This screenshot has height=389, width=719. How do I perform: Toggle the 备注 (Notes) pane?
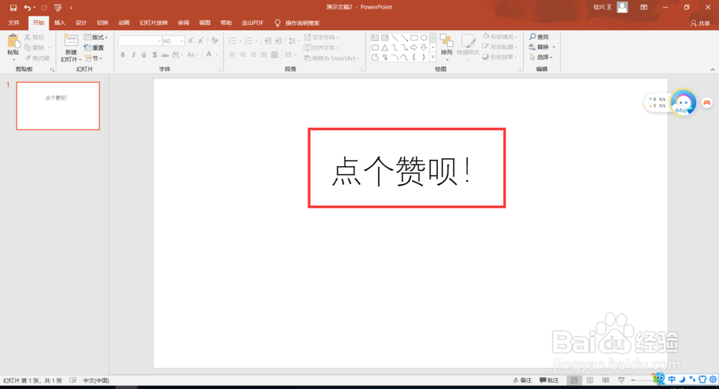(522, 380)
